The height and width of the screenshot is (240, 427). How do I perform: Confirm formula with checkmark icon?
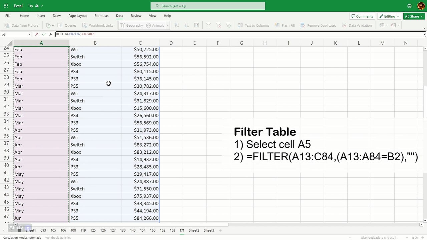point(44,34)
